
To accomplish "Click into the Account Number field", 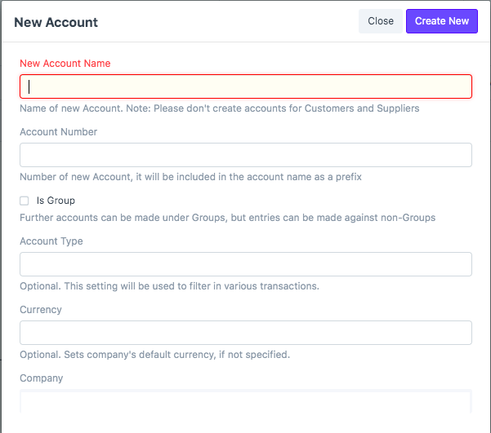I will (x=246, y=155).
